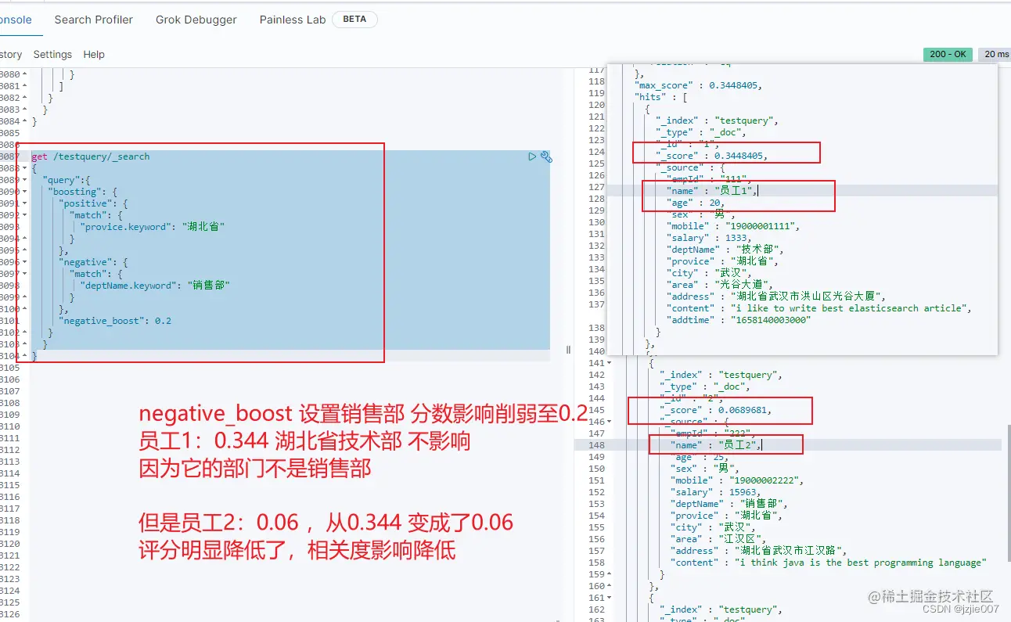The image size is (1011, 622).
Task: Collapse response hit object at line 141
Action: tap(610, 363)
